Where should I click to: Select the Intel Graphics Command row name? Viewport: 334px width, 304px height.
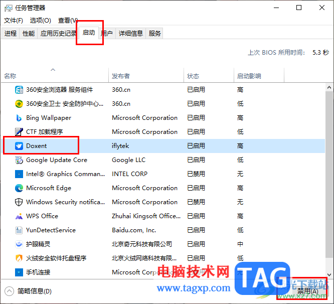coord(65,174)
